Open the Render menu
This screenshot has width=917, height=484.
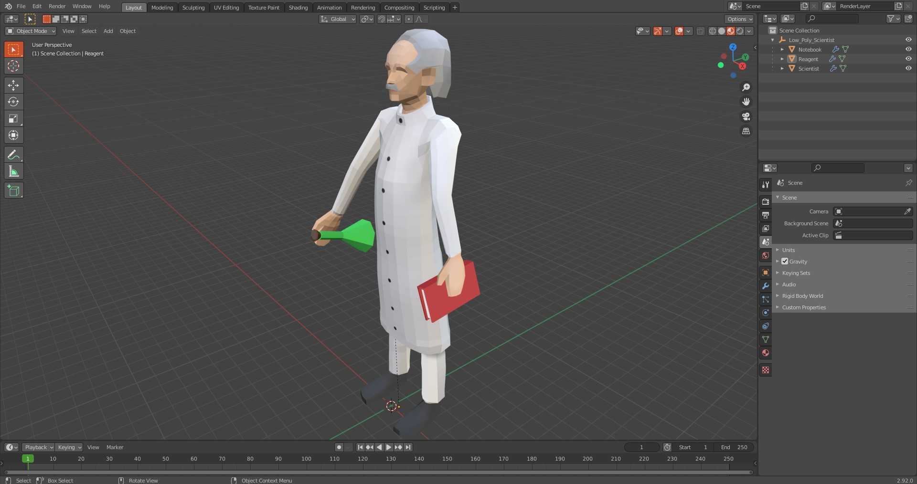coord(57,6)
